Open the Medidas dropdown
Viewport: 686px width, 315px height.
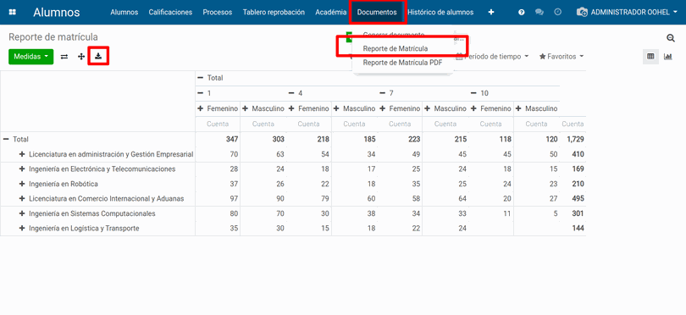click(x=31, y=57)
